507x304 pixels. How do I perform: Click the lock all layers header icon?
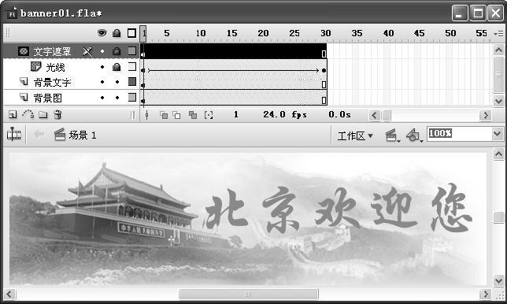(x=117, y=33)
